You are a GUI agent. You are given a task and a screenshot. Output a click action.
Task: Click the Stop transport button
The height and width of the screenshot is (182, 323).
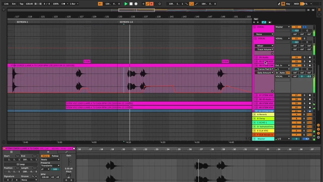point(131,4)
